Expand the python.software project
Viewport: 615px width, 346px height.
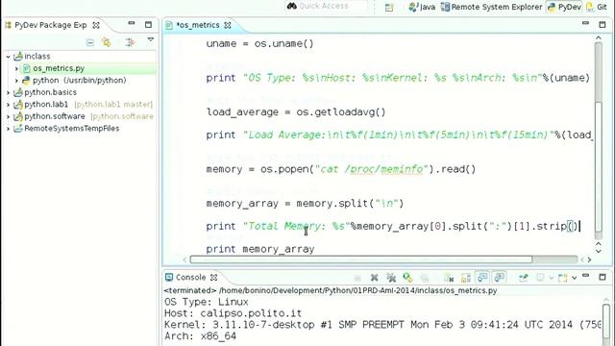(x=9, y=116)
